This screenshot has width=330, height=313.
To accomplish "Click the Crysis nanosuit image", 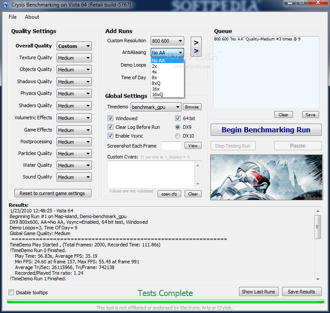I will [x=266, y=177].
